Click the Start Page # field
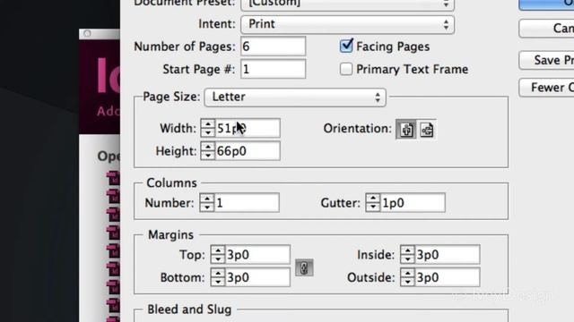Screen dimensions: 574x322 pyautogui.click(x=273, y=69)
